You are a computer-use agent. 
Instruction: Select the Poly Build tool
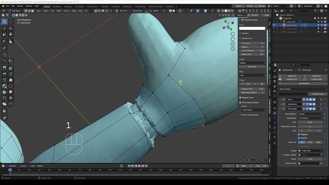click(x=11, y=80)
